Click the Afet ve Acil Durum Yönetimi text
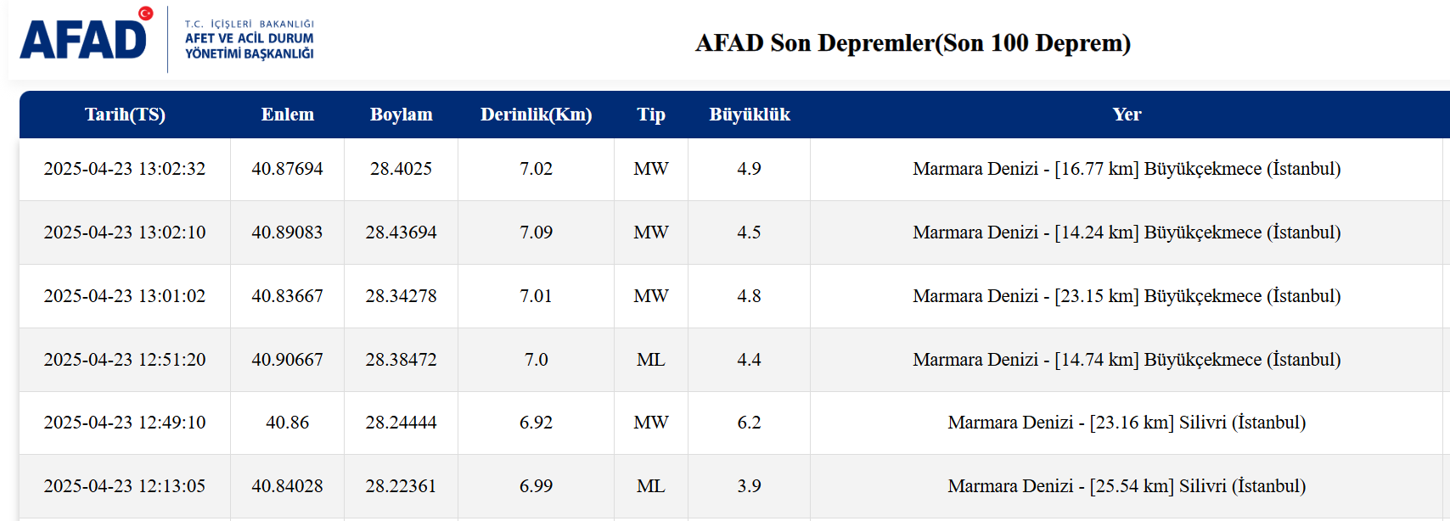Screen dimensions: 1450x521 click(250, 46)
